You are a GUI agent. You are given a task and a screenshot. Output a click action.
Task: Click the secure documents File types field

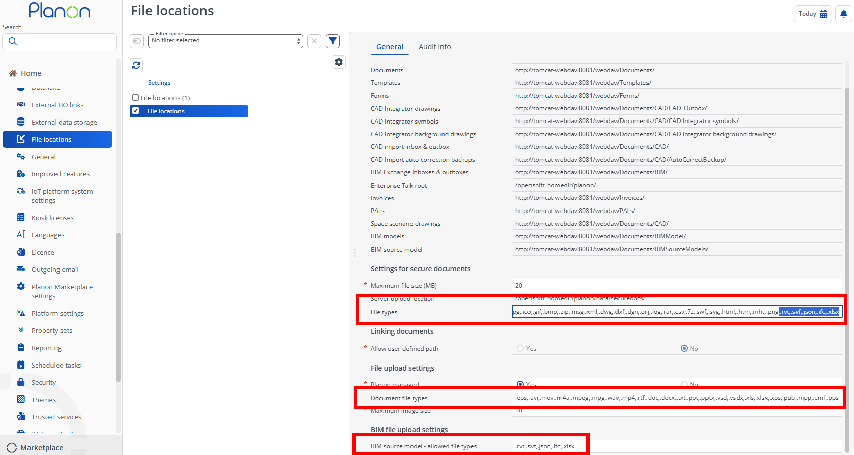click(677, 312)
